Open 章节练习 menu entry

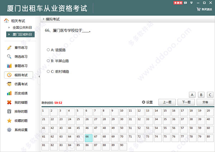(x=21, y=48)
